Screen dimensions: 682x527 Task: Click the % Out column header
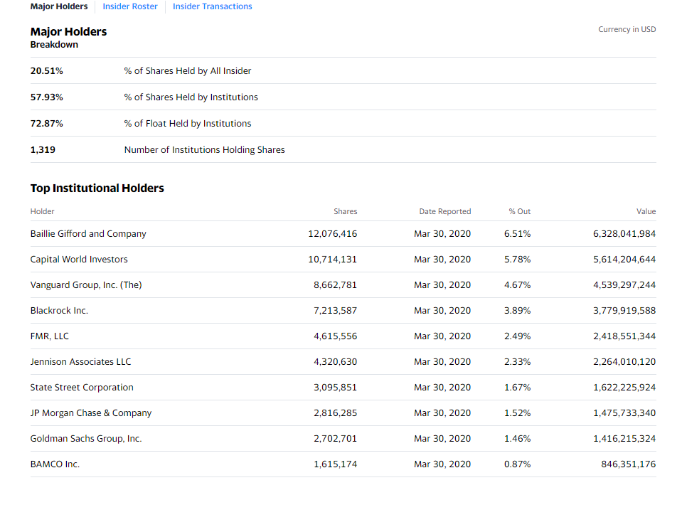tap(520, 211)
